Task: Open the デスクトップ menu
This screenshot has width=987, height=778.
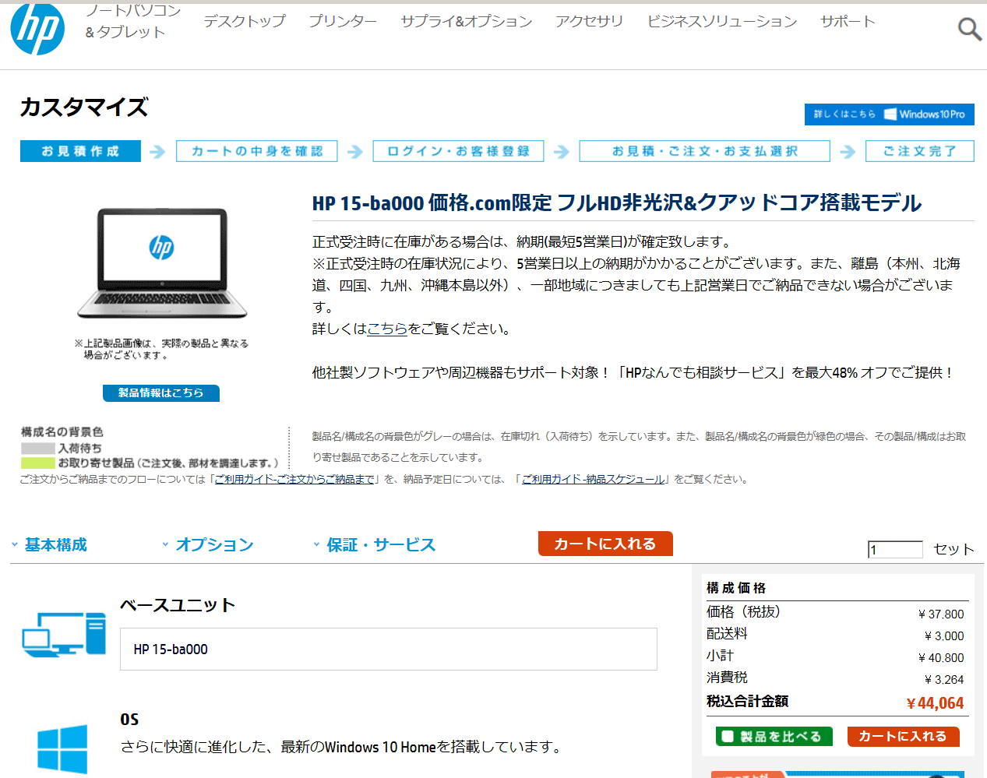Action: (x=245, y=21)
